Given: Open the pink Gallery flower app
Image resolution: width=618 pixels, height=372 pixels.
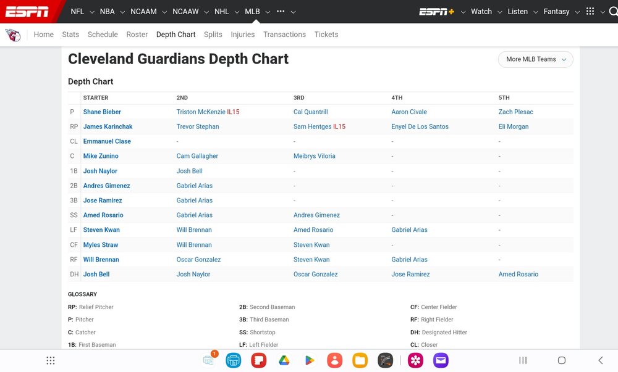Looking at the screenshot, I should click(x=415, y=361).
